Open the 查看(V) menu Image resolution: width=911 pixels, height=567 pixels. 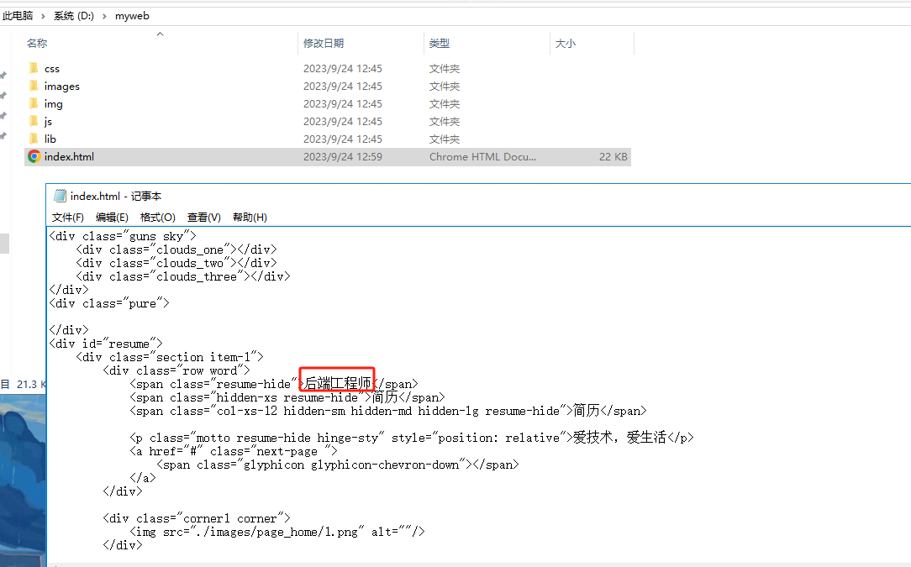click(203, 217)
